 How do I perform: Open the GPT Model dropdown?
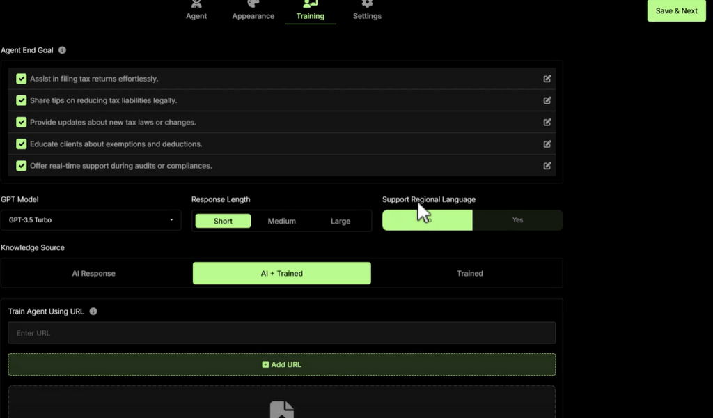91,220
